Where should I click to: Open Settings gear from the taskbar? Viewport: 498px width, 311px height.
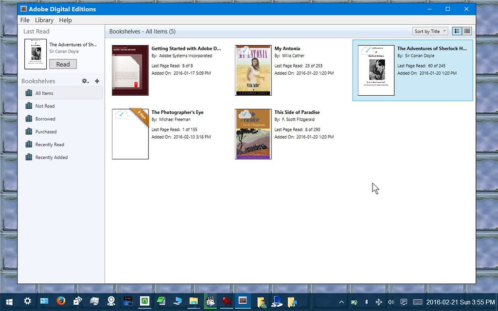pos(28,301)
